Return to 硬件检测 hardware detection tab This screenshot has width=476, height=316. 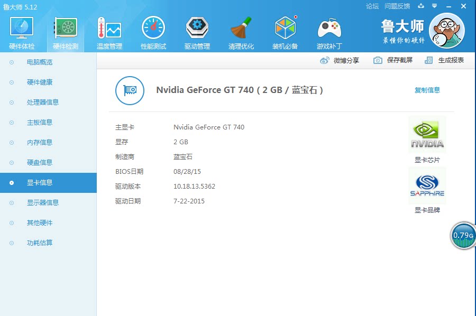[65, 30]
